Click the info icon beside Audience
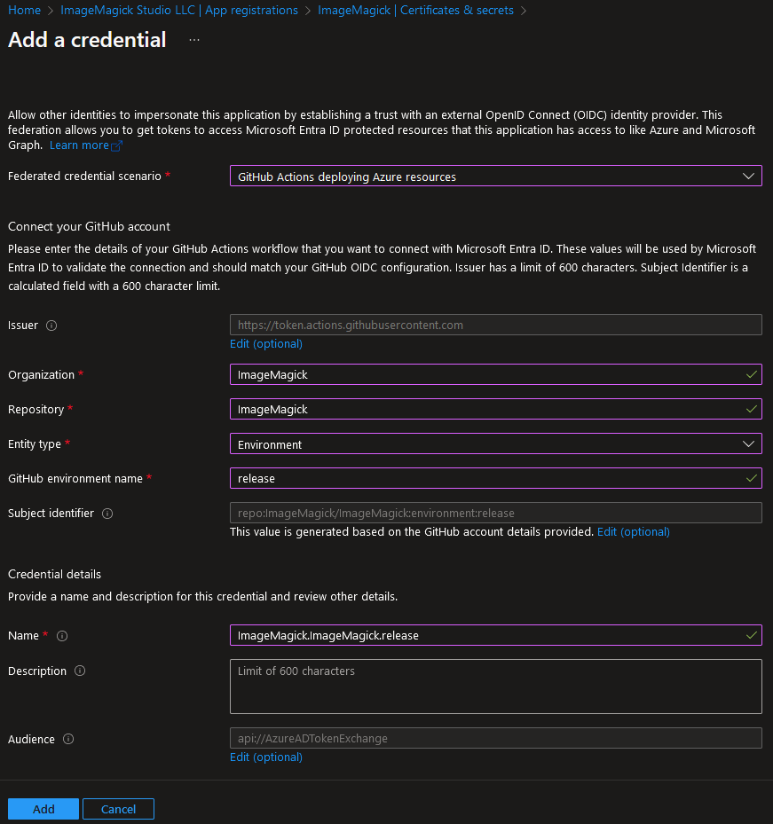This screenshot has height=824, width=773. pos(69,740)
